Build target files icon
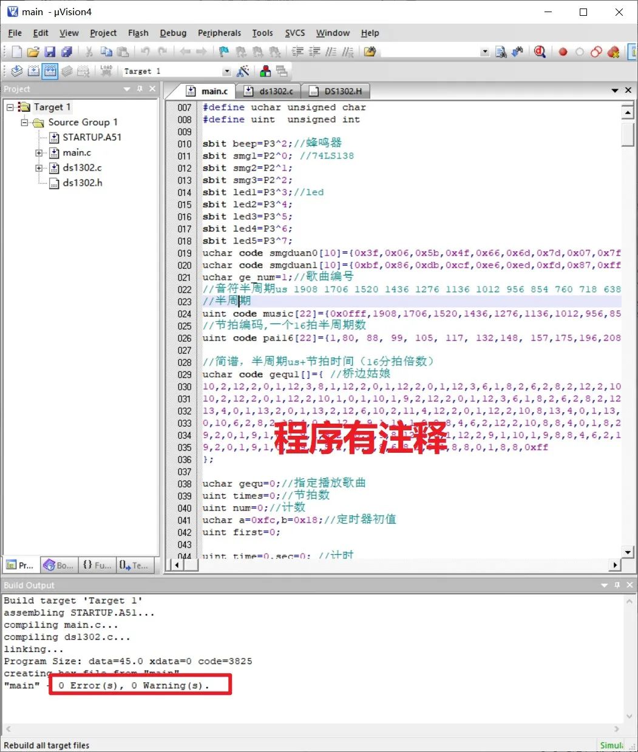This screenshot has width=638, height=752. (x=33, y=72)
